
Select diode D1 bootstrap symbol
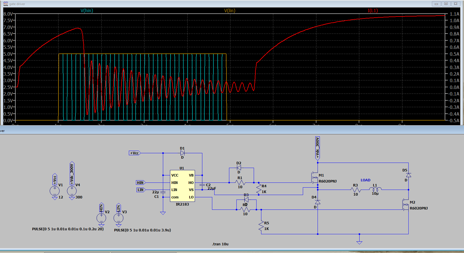182,153
